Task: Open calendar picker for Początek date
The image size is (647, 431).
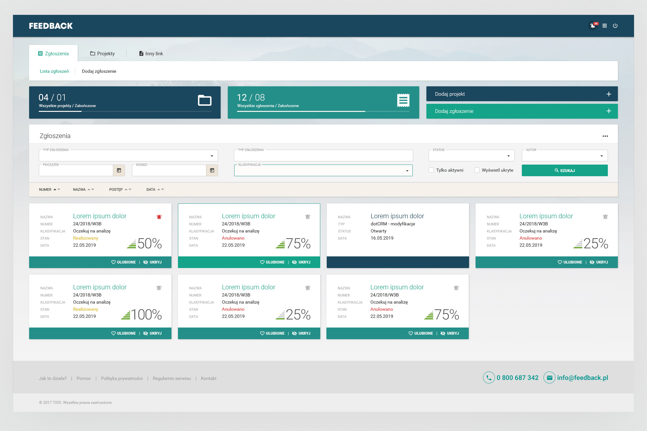Action: click(x=119, y=170)
